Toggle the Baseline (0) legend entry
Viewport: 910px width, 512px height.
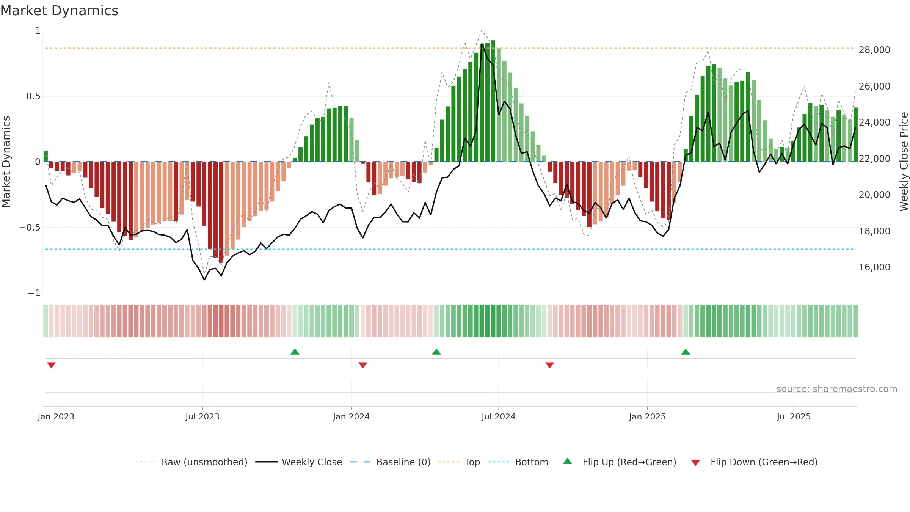pos(390,462)
